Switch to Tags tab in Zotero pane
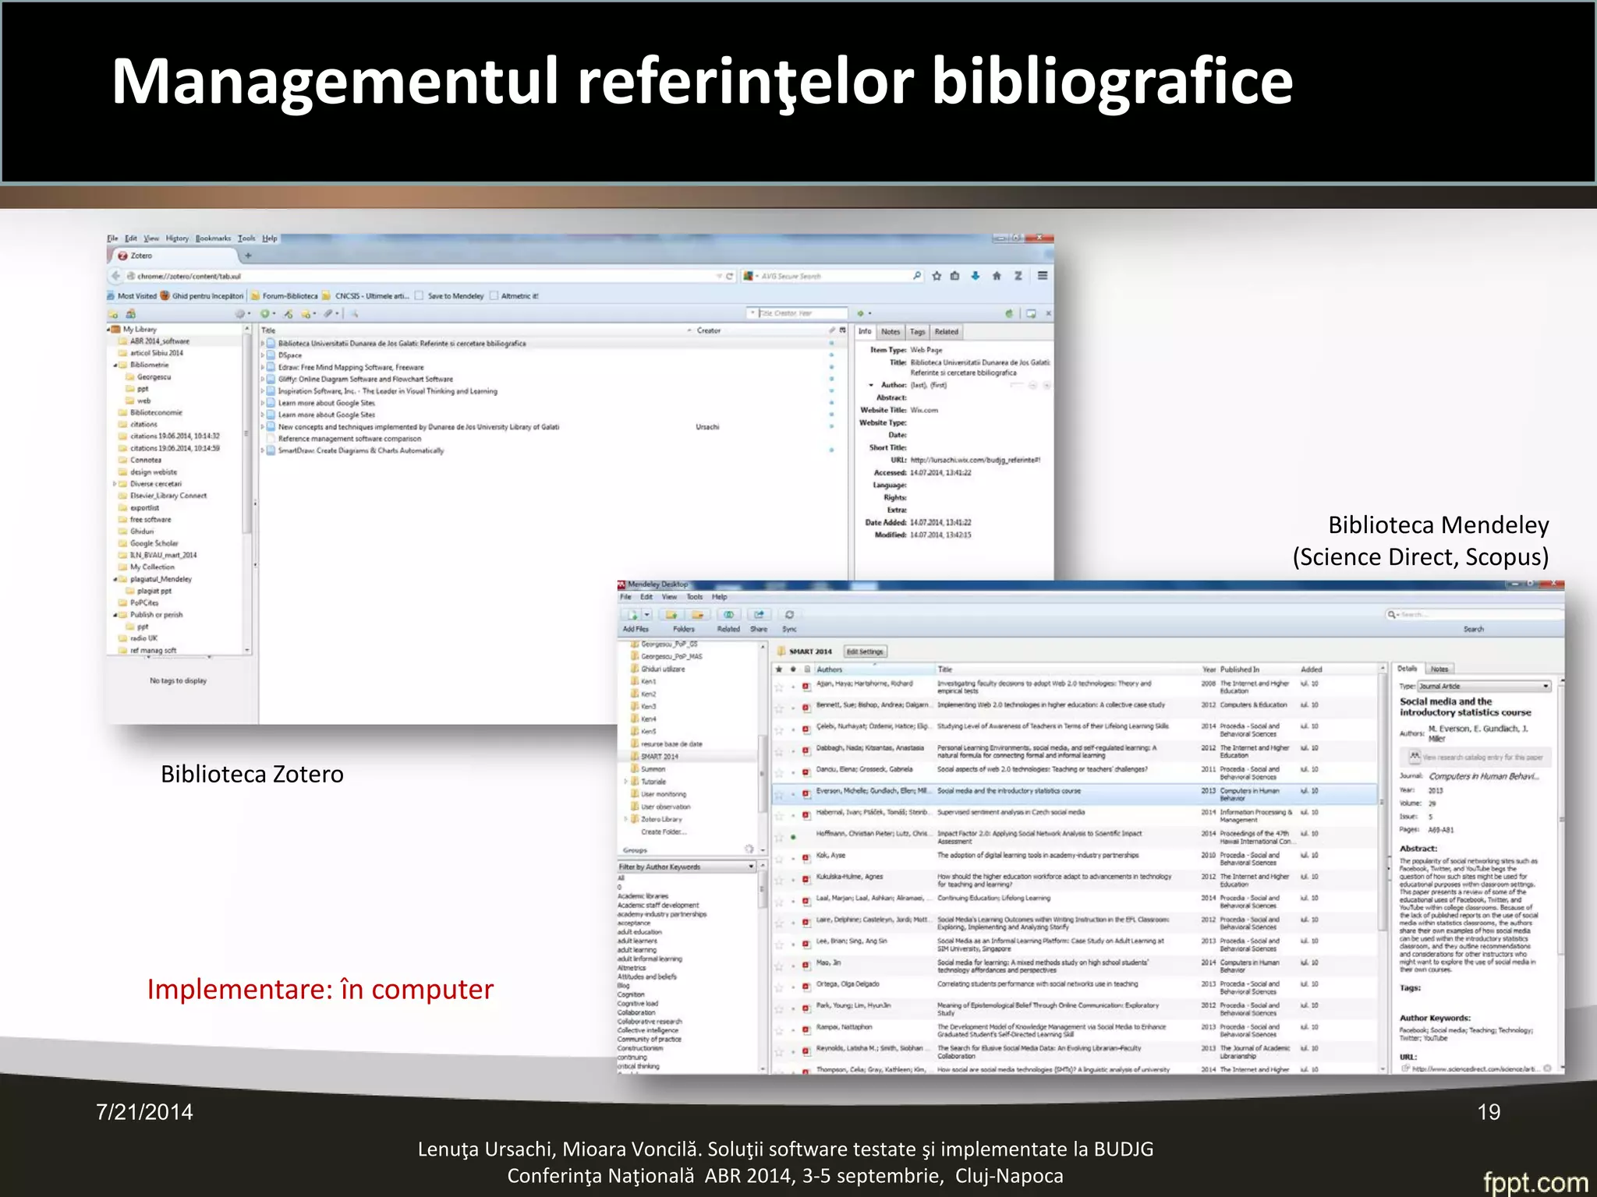The image size is (1597, 1197). [917, 331]
